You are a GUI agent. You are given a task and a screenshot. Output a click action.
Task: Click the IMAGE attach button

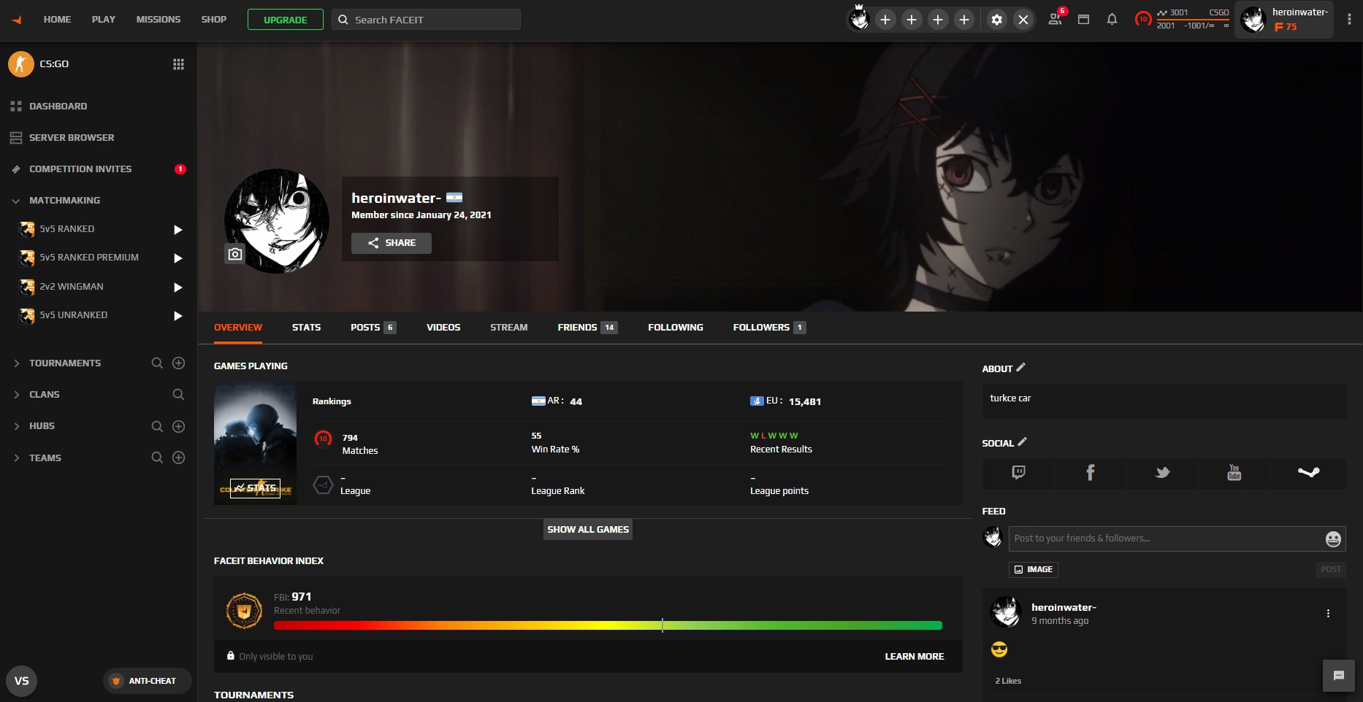pyautogui.click(x=1034, y=570)
